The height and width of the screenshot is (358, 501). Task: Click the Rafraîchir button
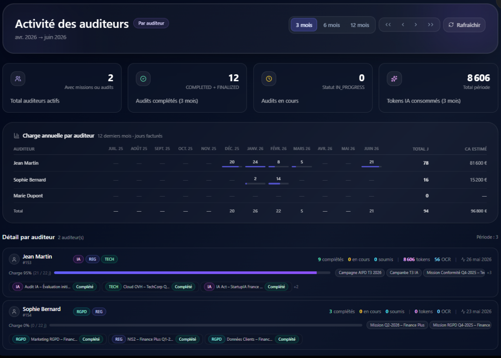click(464, 25)
